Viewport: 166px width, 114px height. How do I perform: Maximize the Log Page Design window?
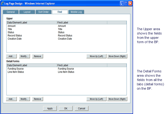tap(126, 3)
